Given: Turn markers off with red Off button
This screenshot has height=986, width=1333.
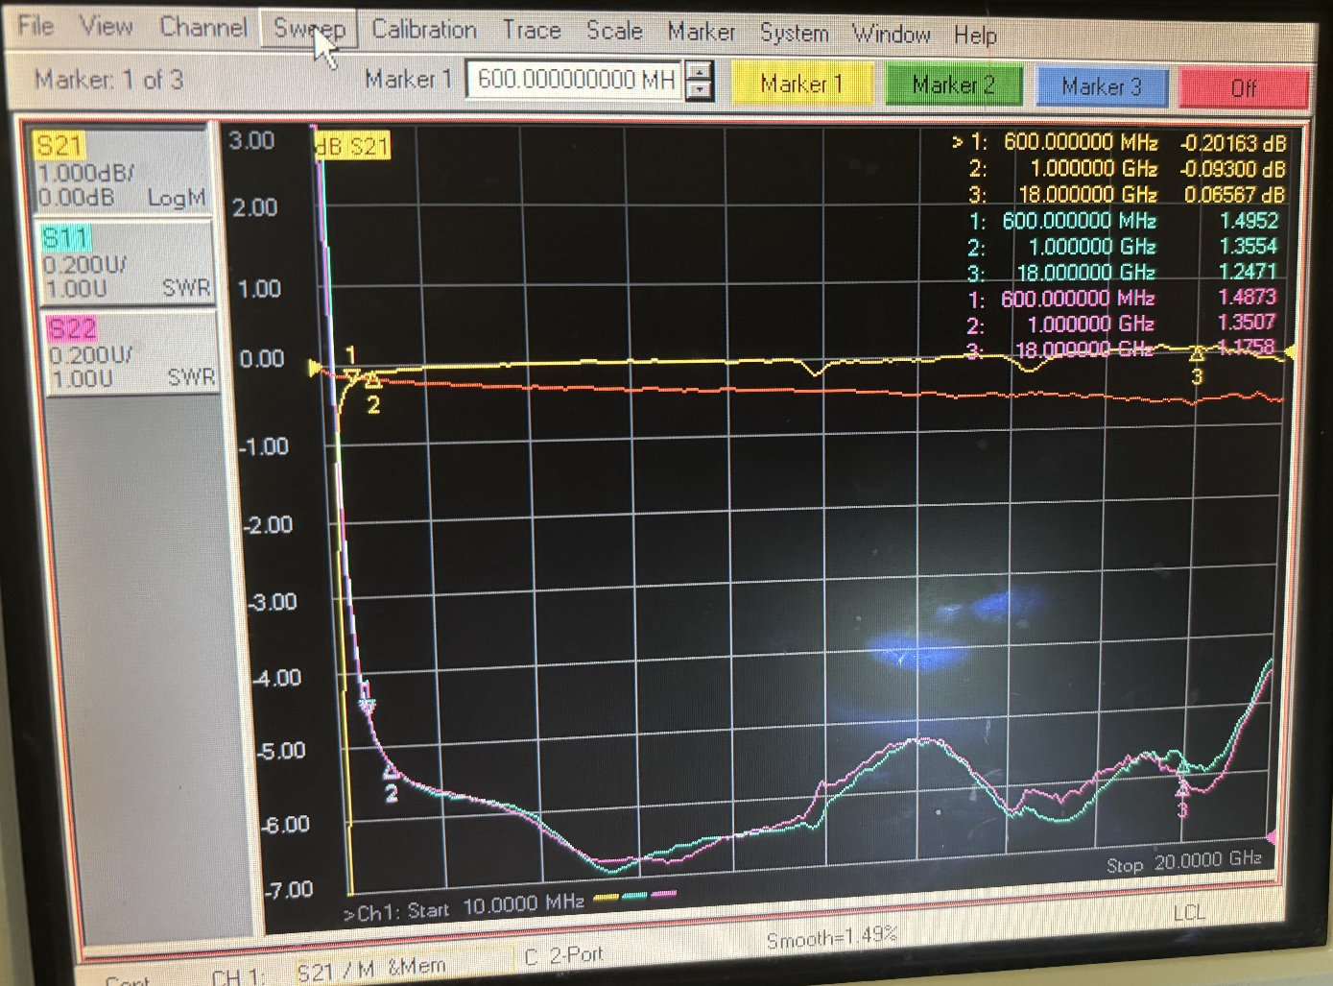Looking at the screenshot, I should click(1243, 88).
